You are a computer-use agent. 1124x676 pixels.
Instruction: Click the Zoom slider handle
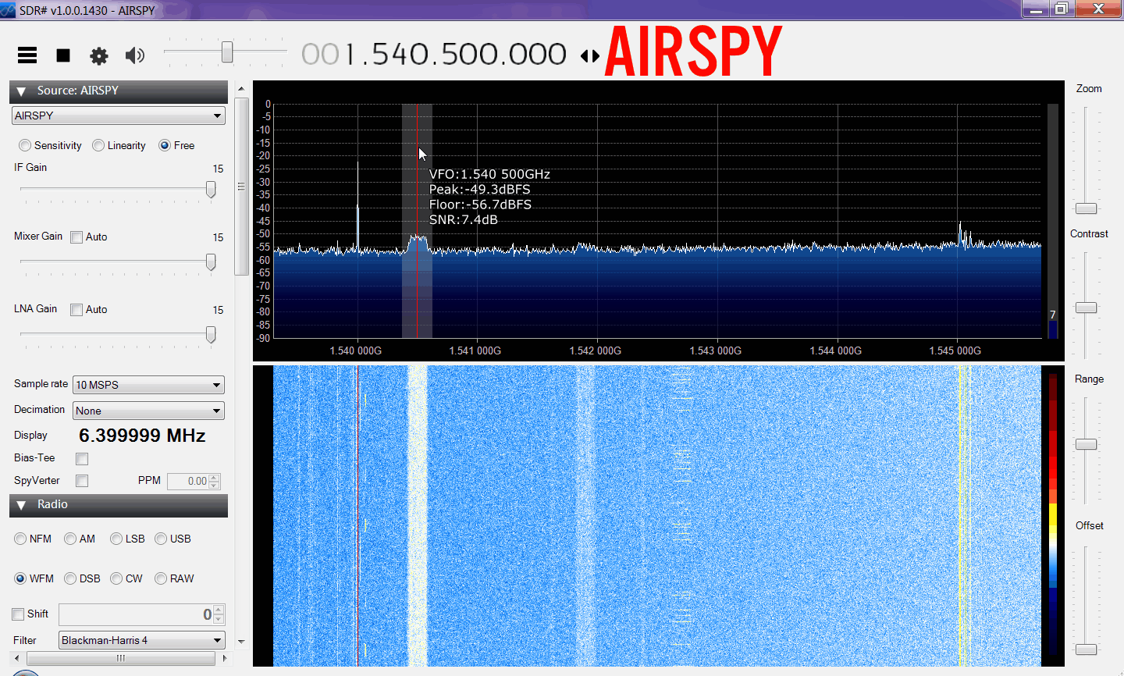click(1086, 208)
